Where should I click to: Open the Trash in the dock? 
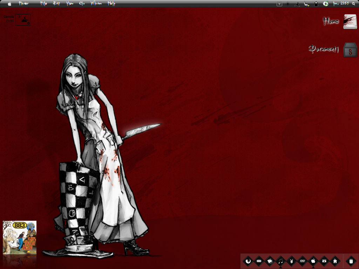click(351, 261)
